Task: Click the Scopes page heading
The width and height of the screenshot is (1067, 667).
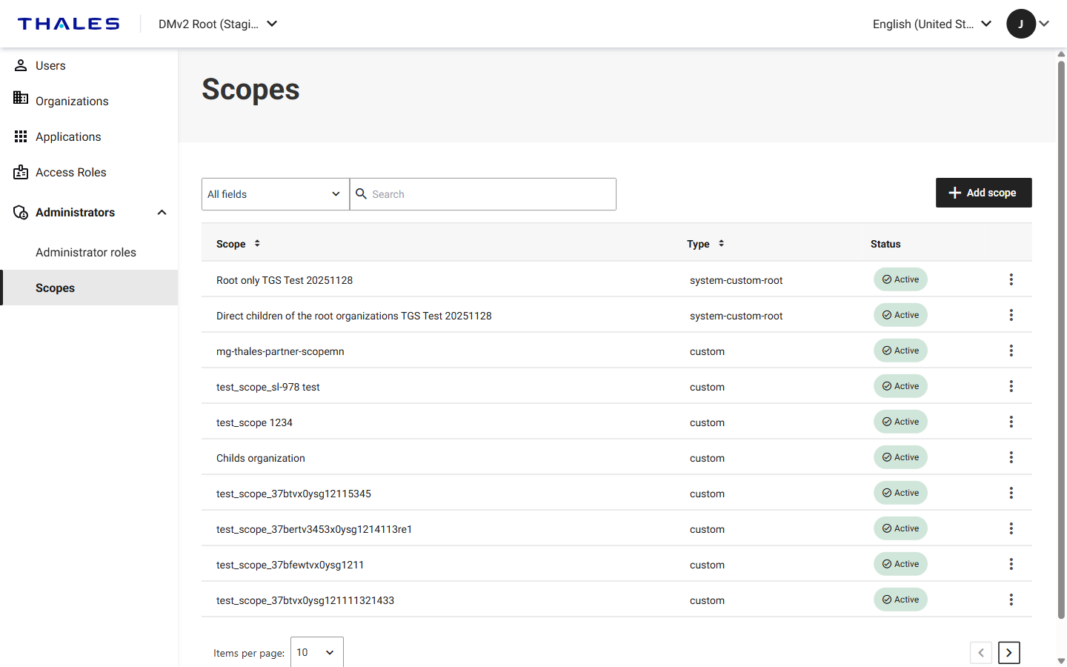Action: 250,89
